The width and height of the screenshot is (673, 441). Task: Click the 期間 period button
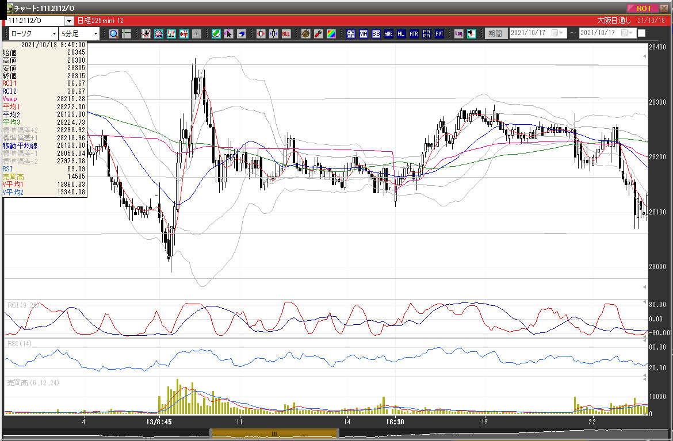(496, 33)
